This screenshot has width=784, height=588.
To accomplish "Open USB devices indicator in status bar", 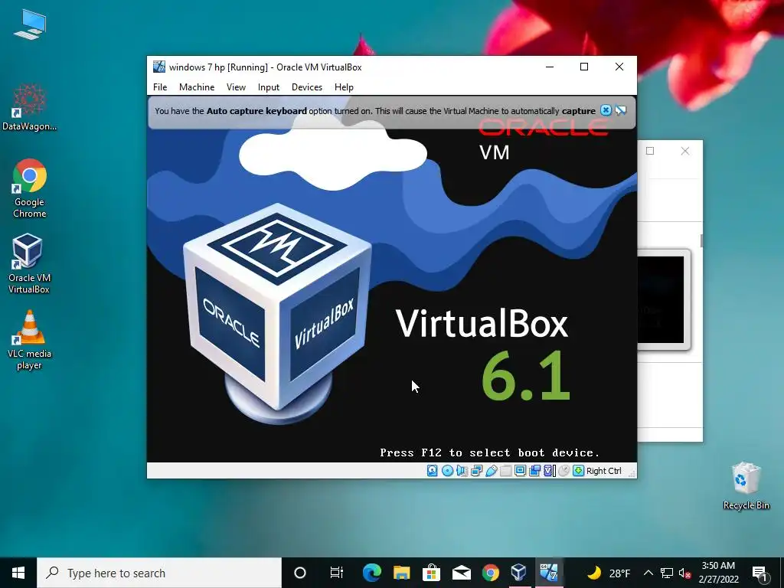I will coord(491,471).
